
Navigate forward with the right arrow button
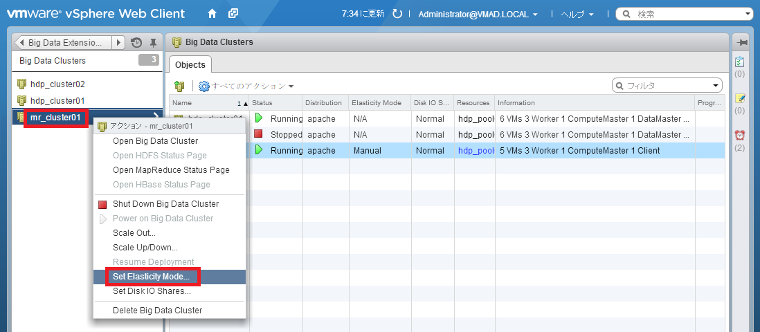(119, 43)
